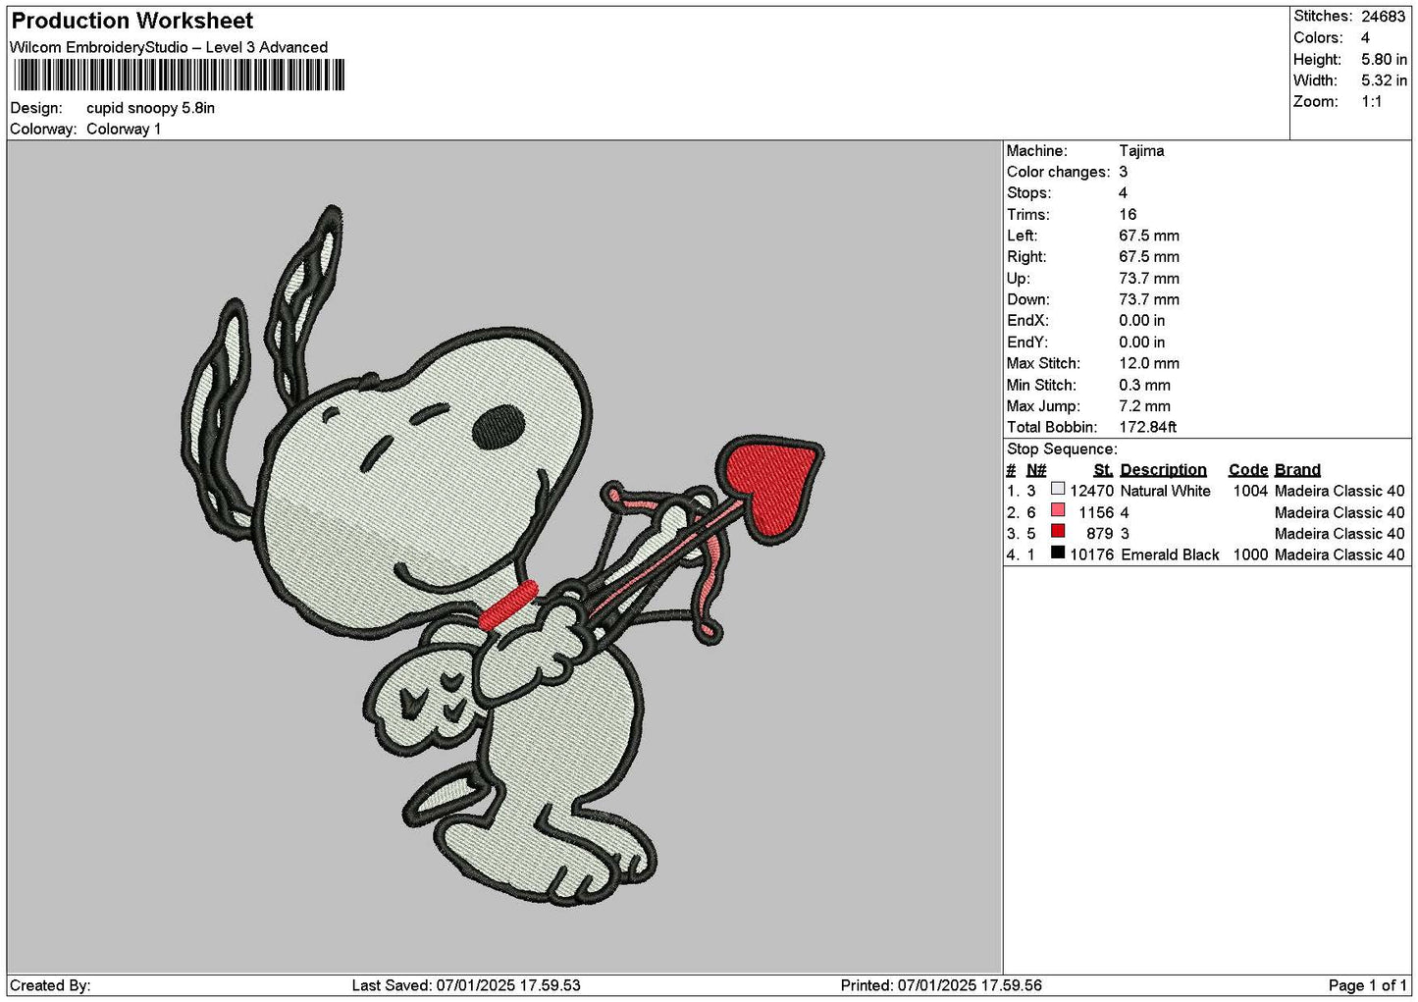Click the "Left:" measurement label
Viewport: 1418px width, 1002px height.
(1022, 236)
